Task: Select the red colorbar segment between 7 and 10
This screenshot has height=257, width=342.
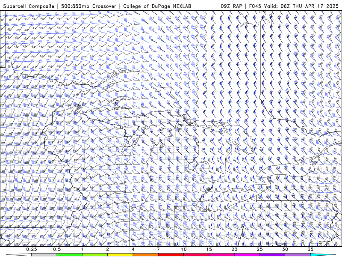Action: (x=171, y=255)
